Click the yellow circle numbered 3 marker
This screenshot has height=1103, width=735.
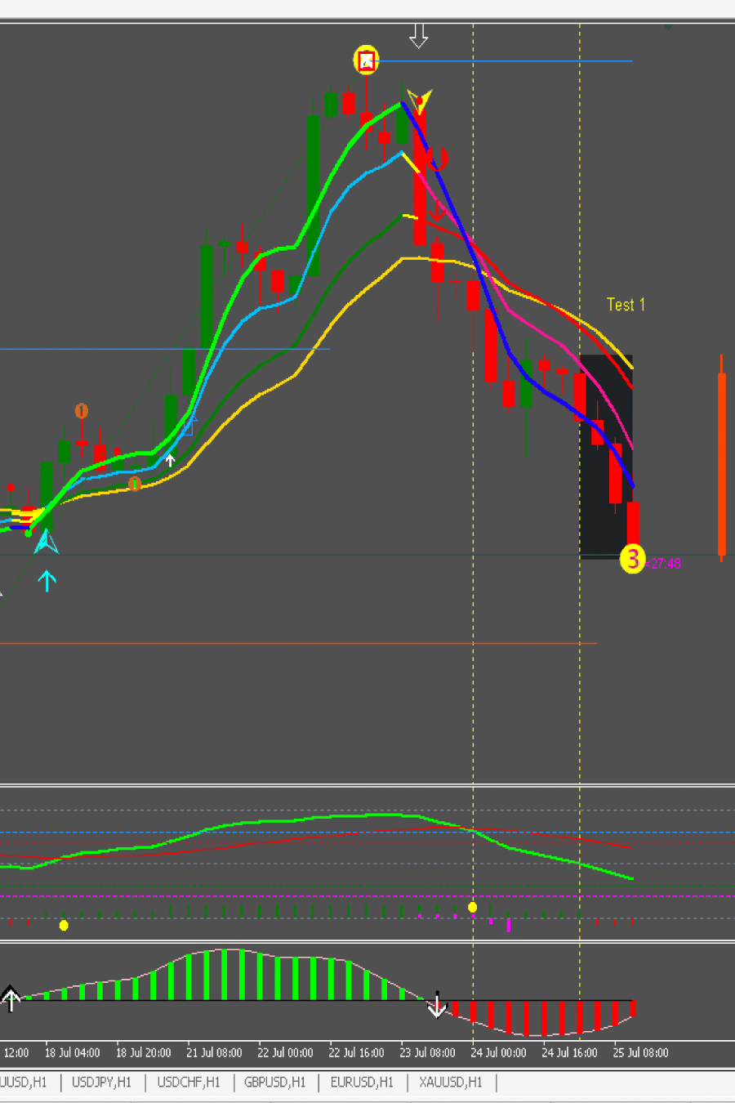[x=632, y=559]
